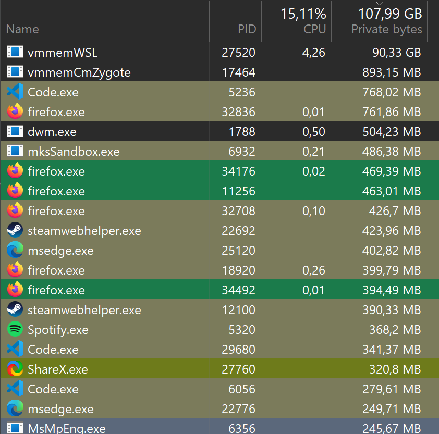Click CPU value 0,50 for dwm.exe
Screen dimensions: 439x434
(x=313, y=132)
